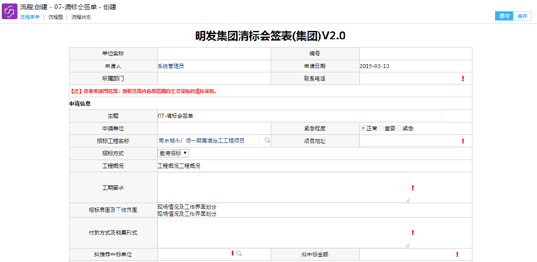Click the 付款方式及税票形式 text area
This screenshot has height=262, width=537.
coord(283,233)
